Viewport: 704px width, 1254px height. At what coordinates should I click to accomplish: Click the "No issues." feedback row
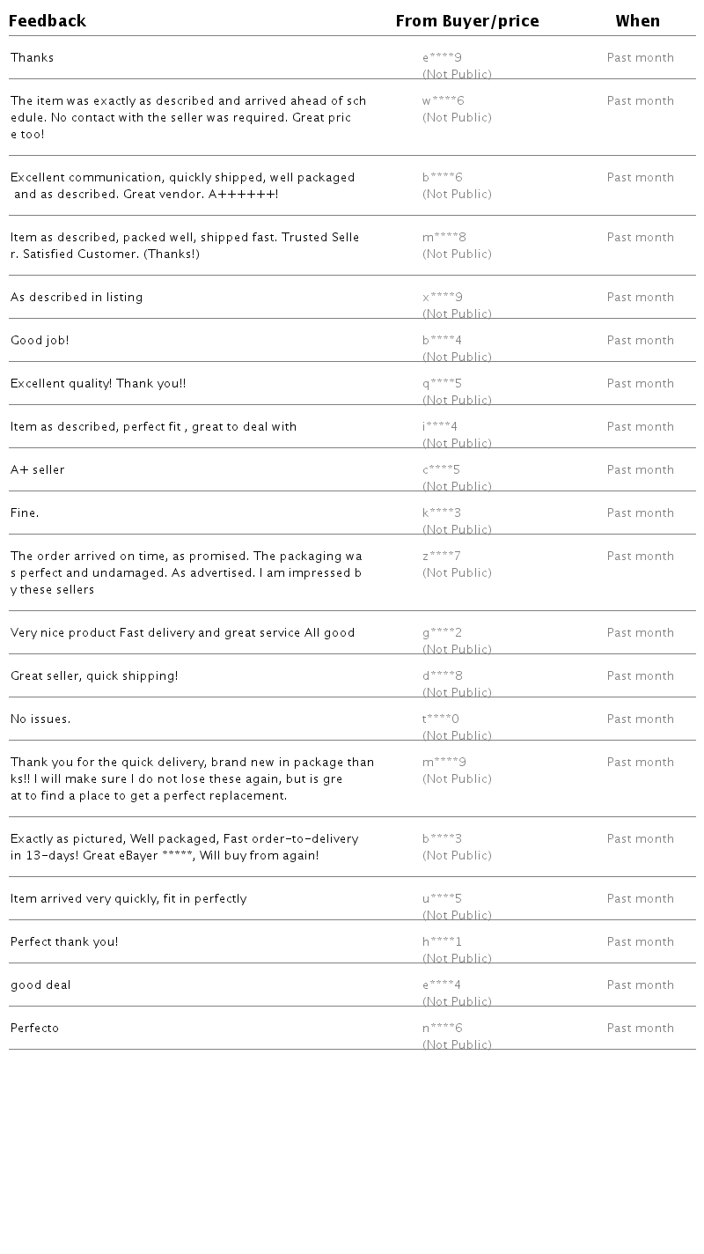point(40,719)
